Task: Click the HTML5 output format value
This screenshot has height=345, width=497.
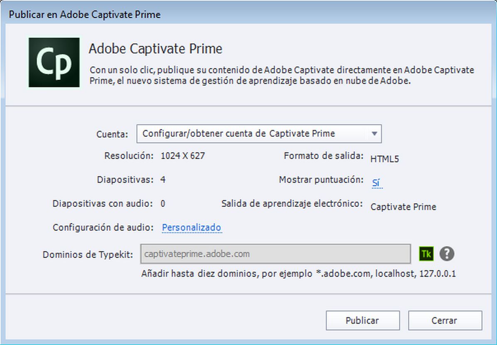Action: tap(384, 159)
